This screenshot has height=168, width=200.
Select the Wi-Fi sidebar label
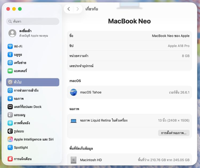click(18, 46)
